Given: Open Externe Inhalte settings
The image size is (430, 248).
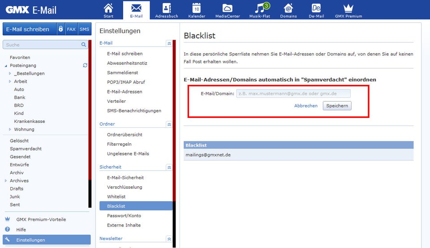Looking at the screenshot, I should coord(124,225).
